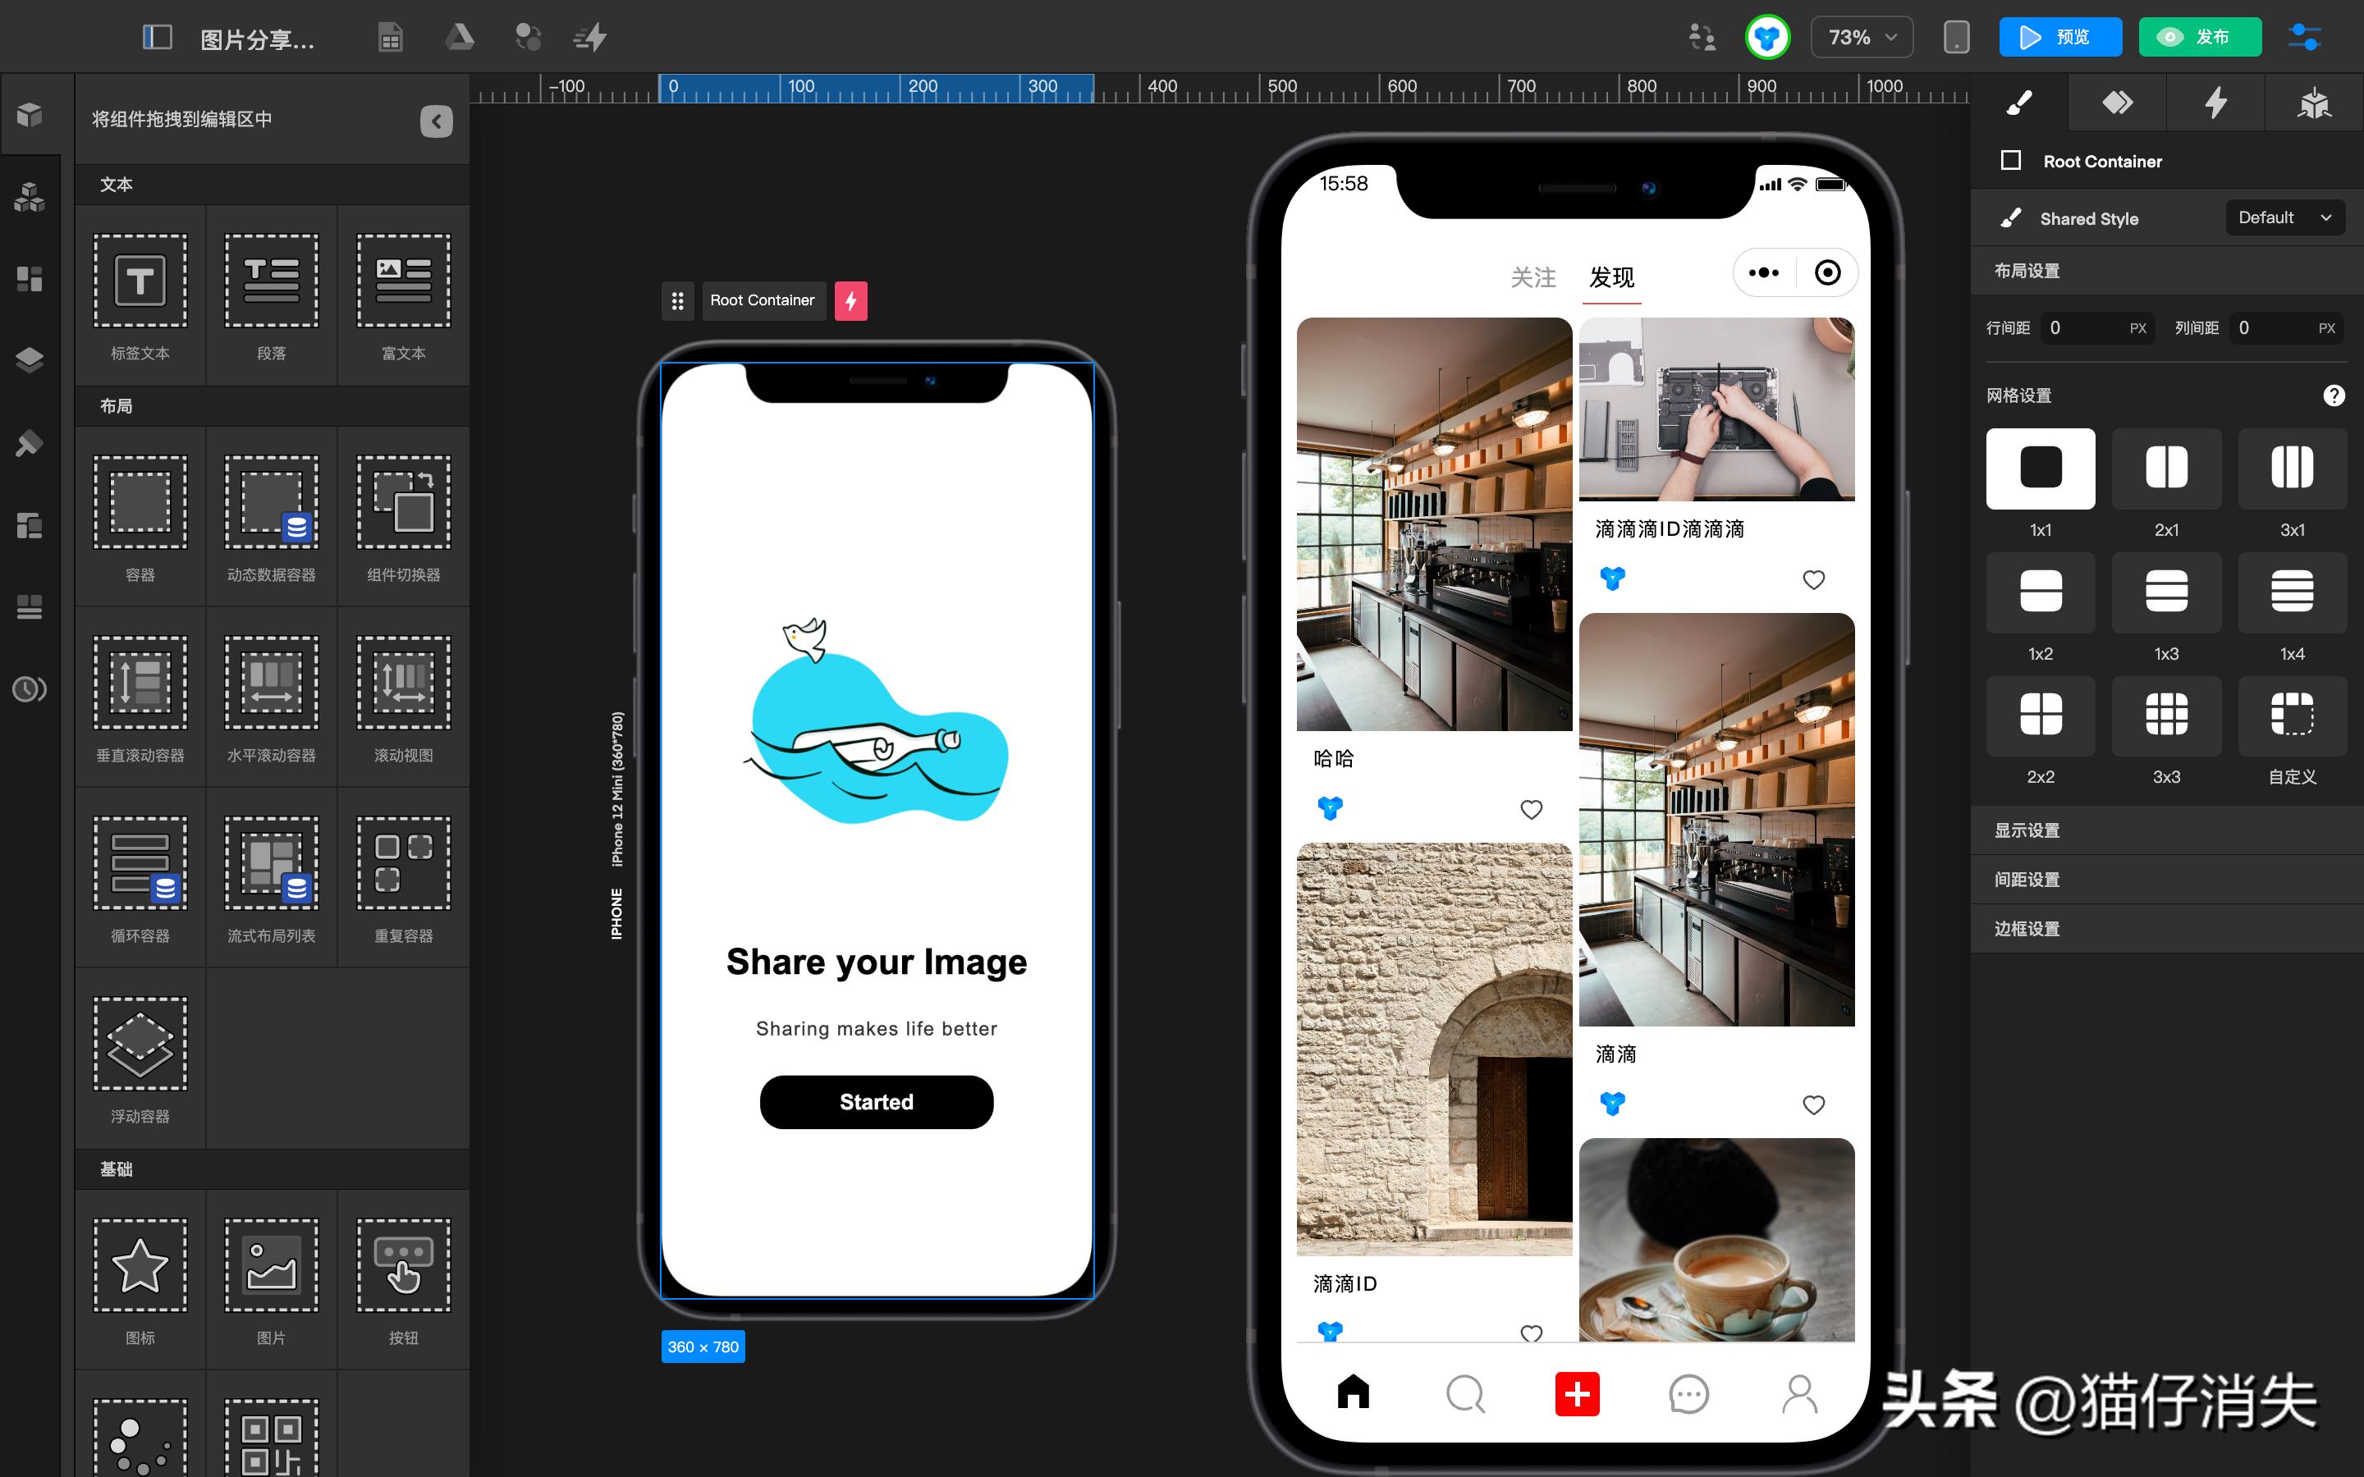Switch to the events lightning tab in right panel
Viewport: 2364px width, 1477px height.
tap(2215, 102)
